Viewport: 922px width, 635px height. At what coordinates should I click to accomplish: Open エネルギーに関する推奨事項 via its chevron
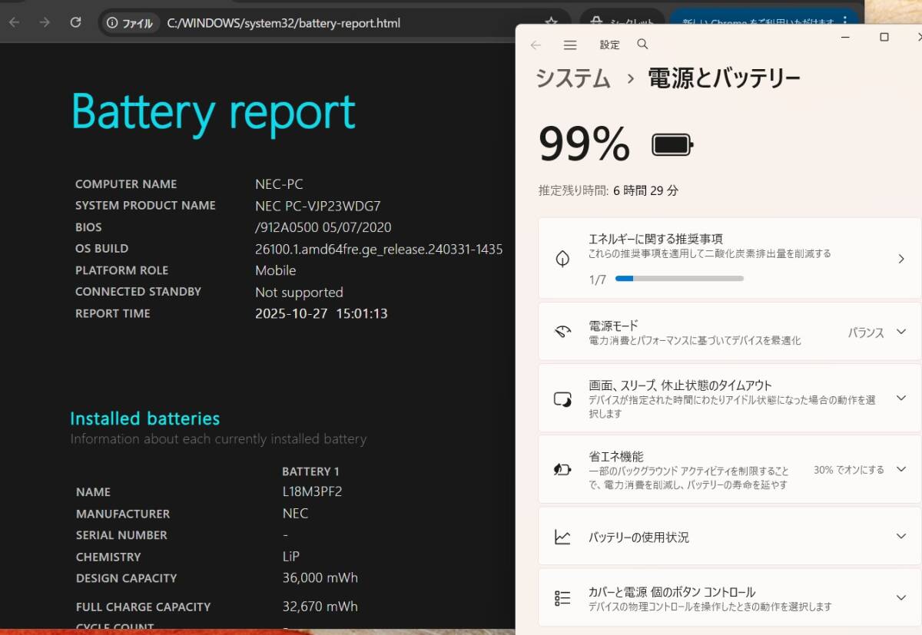pos(903,258)
